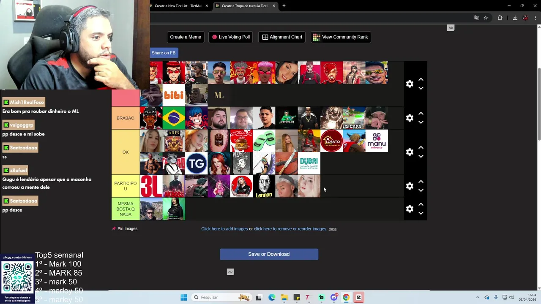Select the manu unioeste image
Screen dimensions: 541x304
(377, 141)
